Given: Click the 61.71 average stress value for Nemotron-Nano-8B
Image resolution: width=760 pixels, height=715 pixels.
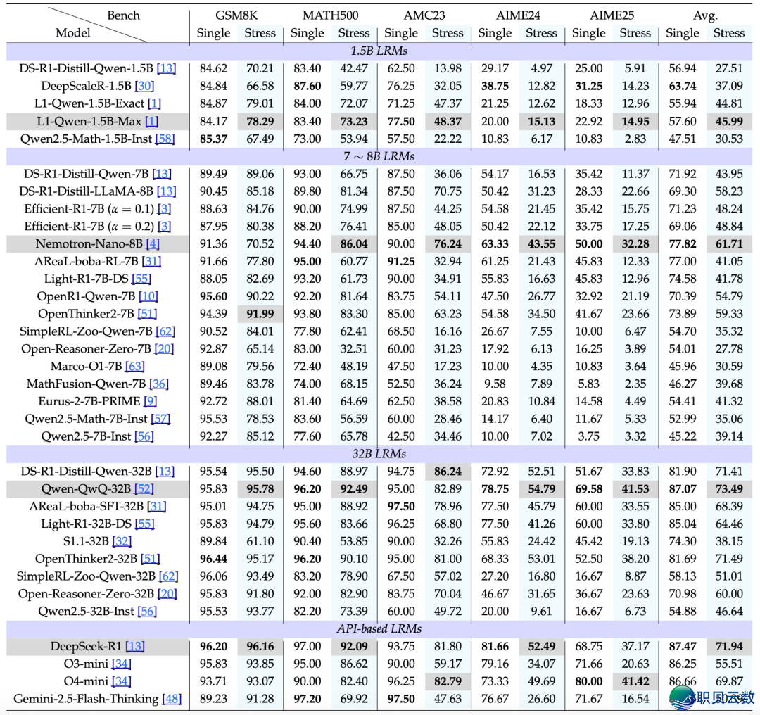Looking at the screenshot, I should click(729, 243).
